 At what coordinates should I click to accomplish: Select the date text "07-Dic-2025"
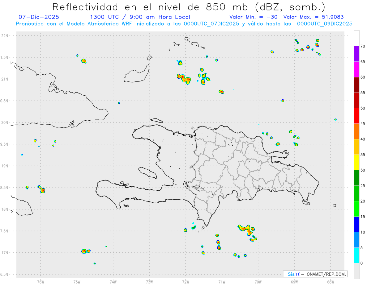pos(39,17)
